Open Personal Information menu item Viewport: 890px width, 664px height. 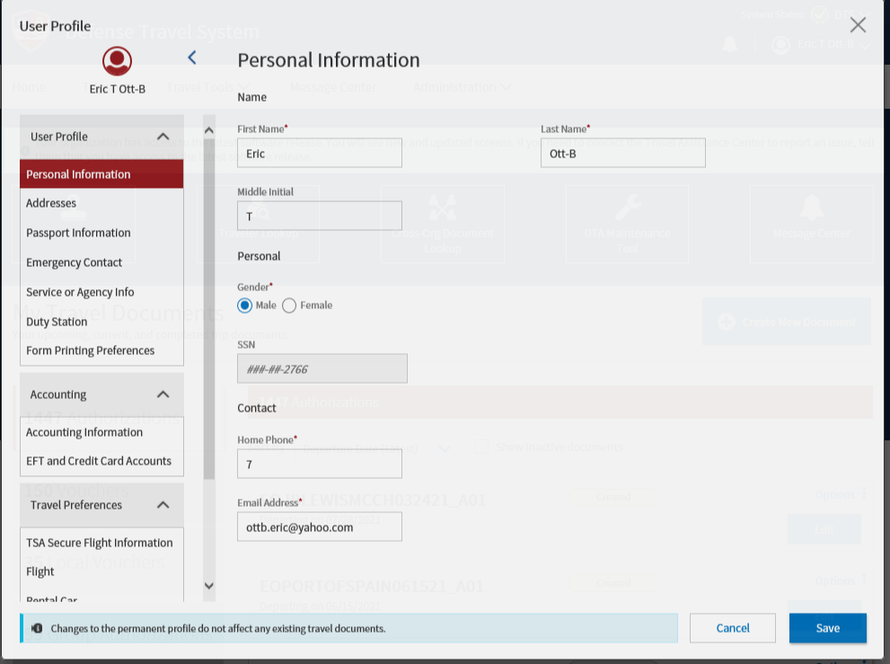pyautogui.click(x=101, y=174)
